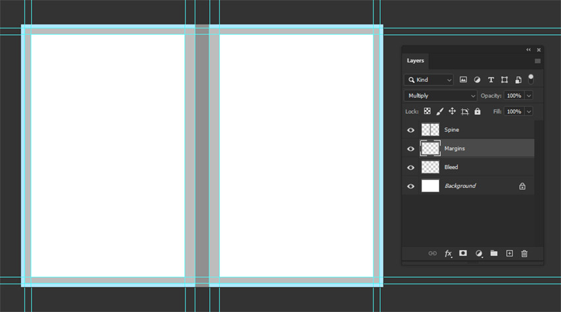Hide the Spine layer
This screenshot has height=312, width=561.
click(x=411, y=130)
